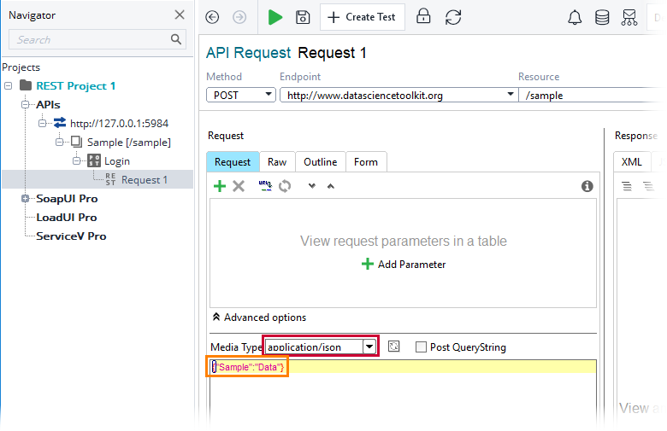667x431 pixels.
Task: Click the REST Project 1 label
Action: (x=76, y=86)
